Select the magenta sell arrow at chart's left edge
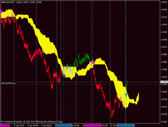The width and height of the screenshot is (168, 127). tap(2, 11)
